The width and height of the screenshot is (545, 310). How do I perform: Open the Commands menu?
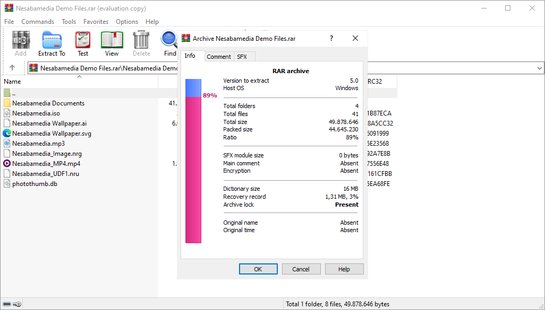click(x=38, y=22)
